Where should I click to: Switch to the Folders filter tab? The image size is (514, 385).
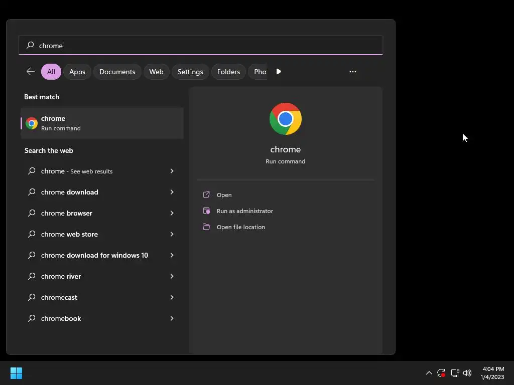228,72
